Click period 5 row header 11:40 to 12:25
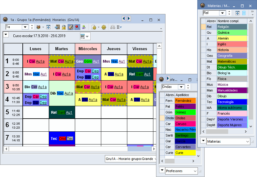Image resolution: width=257 pixels, height=177 pixels. pyautogui.click(x=13, y=113)
